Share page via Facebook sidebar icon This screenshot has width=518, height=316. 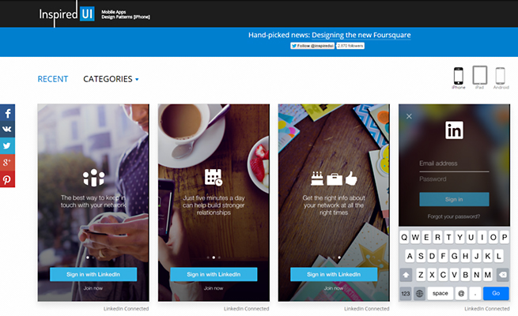click(7, 113)
